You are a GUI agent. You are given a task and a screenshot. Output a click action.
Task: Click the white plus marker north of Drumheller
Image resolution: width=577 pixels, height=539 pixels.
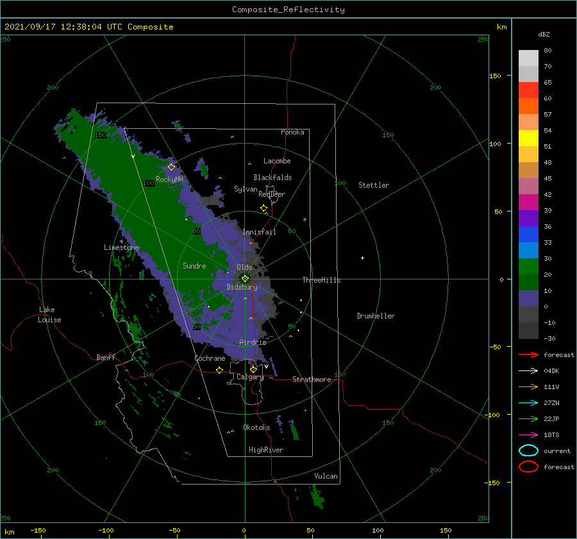(362, 258)
